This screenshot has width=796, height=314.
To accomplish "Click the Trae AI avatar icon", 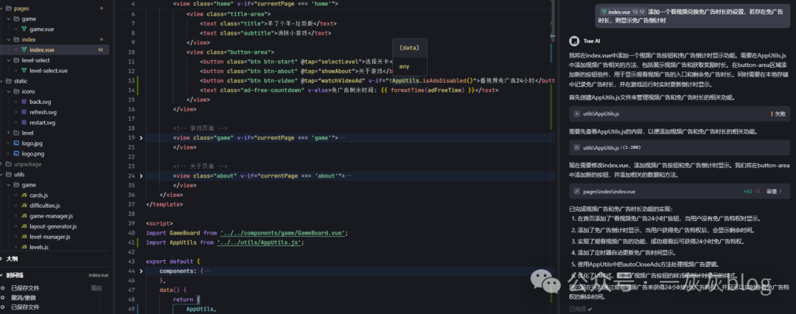I will click(573, 41).
